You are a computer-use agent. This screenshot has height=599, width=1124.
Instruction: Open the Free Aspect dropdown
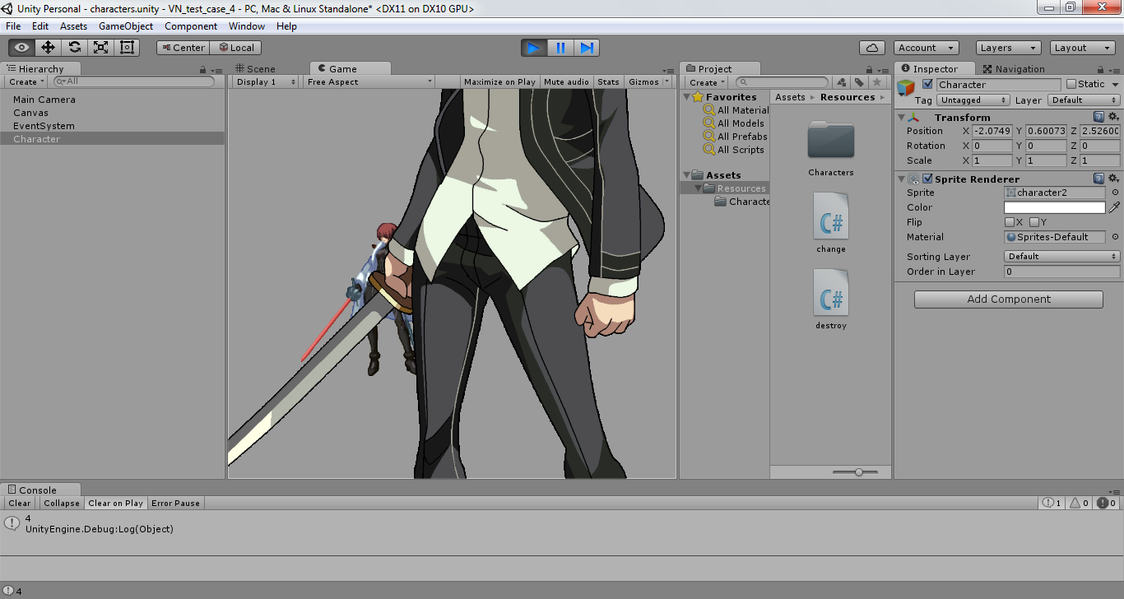[369, 82]
